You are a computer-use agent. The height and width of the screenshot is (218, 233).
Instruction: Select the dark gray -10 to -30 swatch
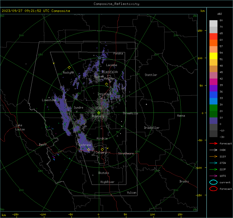tap(213, 134)
